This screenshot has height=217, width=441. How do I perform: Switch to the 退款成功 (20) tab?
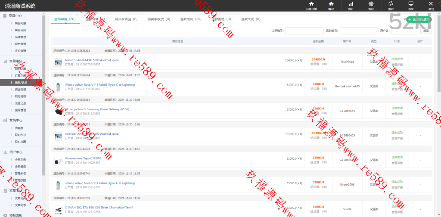click(190, 19)
